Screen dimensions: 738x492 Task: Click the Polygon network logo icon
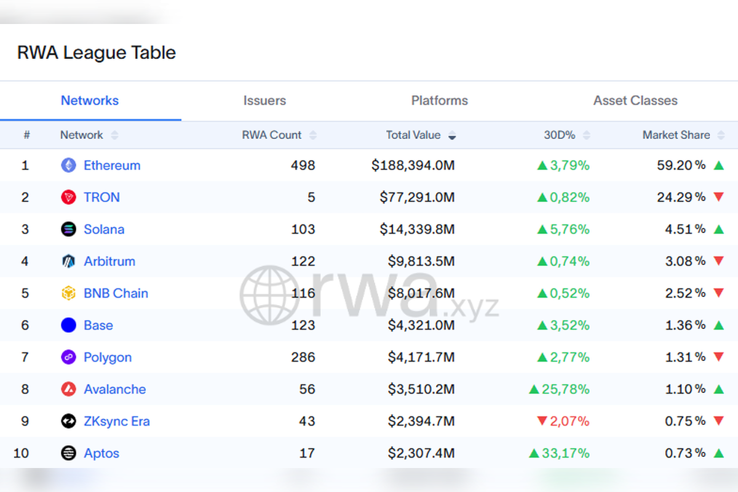pos(68,357)
